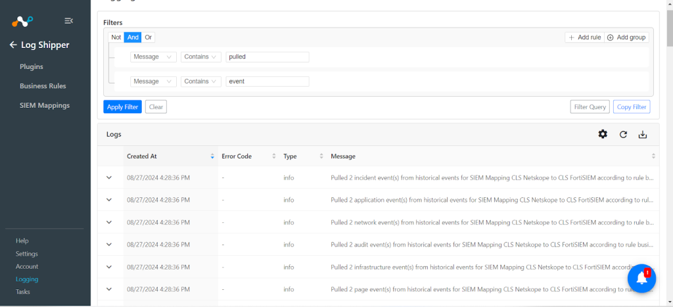The height and width of the screenshot is (307, 673).
Task: Open the notification bell
Action: (641, 278)
